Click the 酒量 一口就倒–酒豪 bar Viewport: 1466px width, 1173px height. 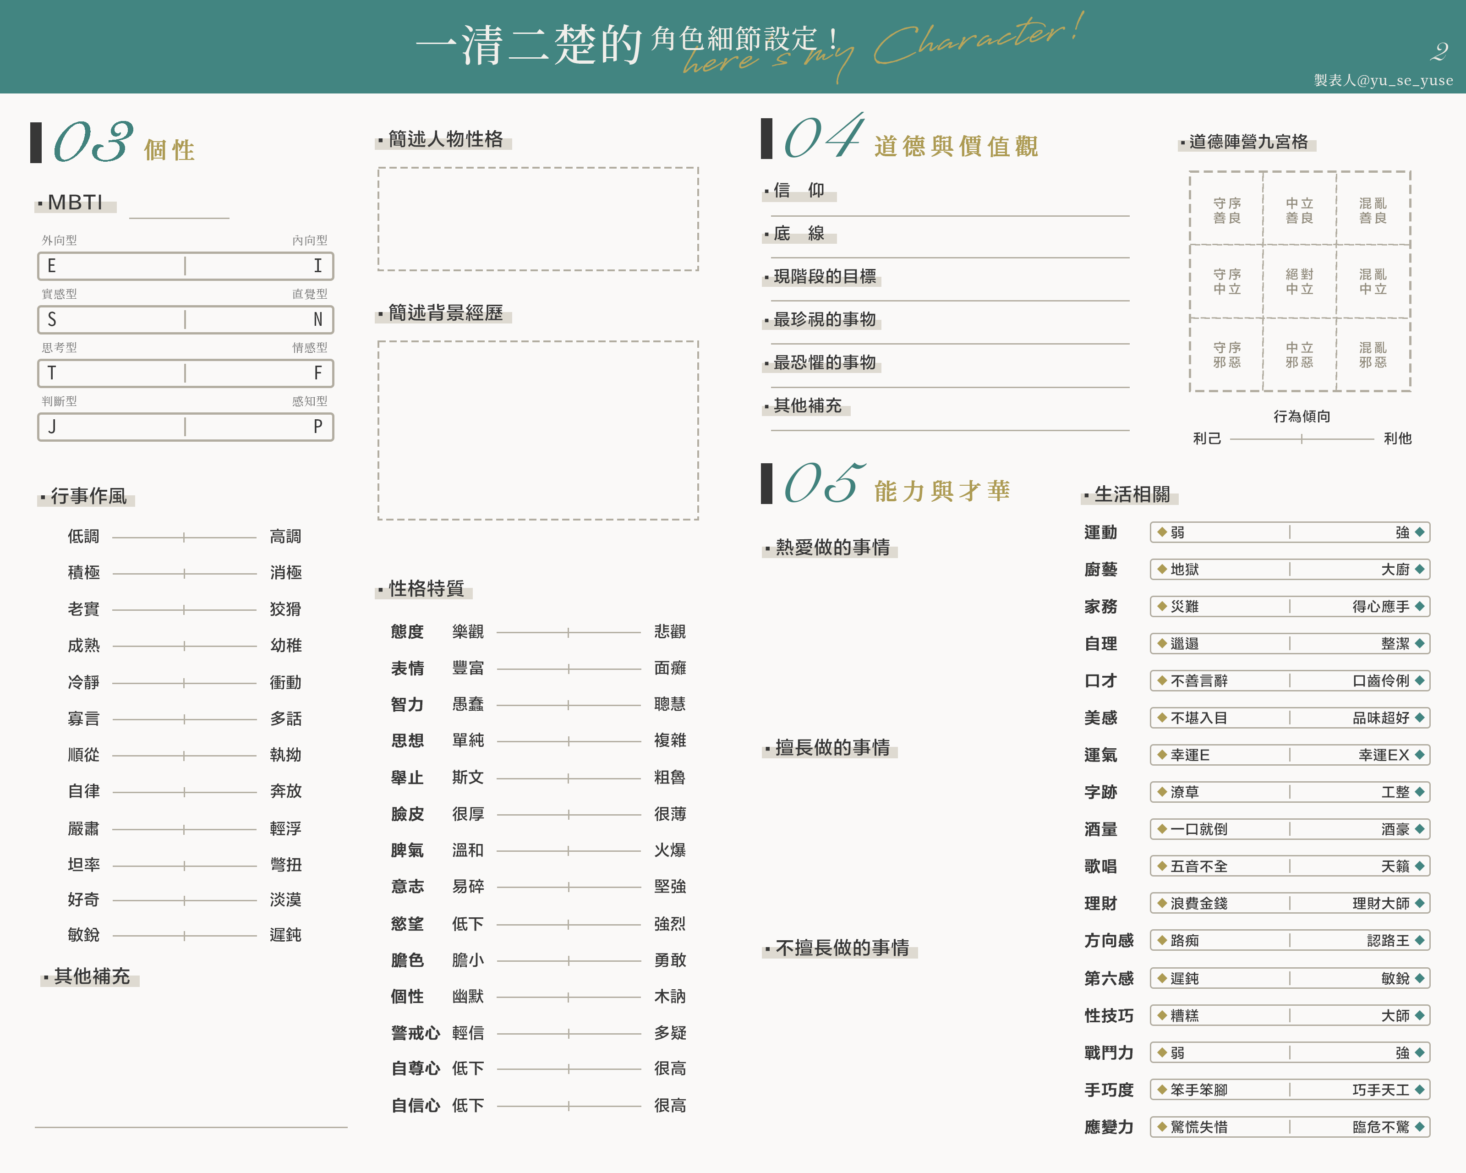coord(1290,829)
